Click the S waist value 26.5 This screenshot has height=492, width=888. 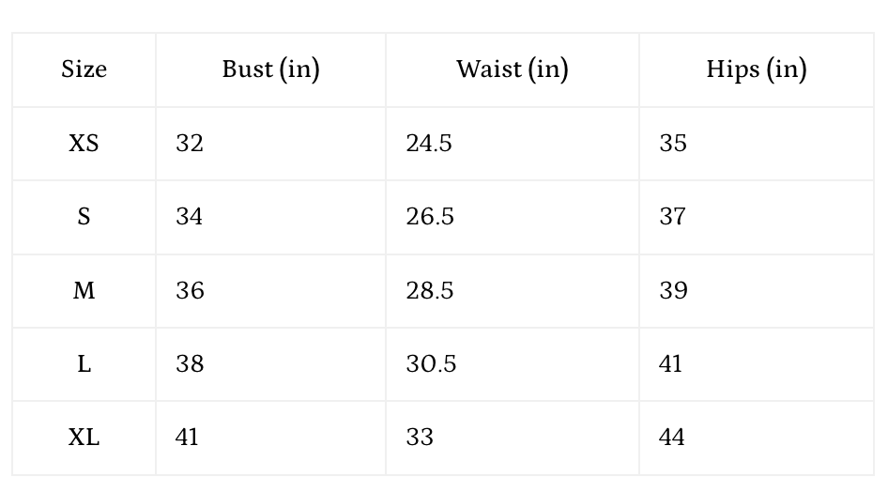[430, 217]
